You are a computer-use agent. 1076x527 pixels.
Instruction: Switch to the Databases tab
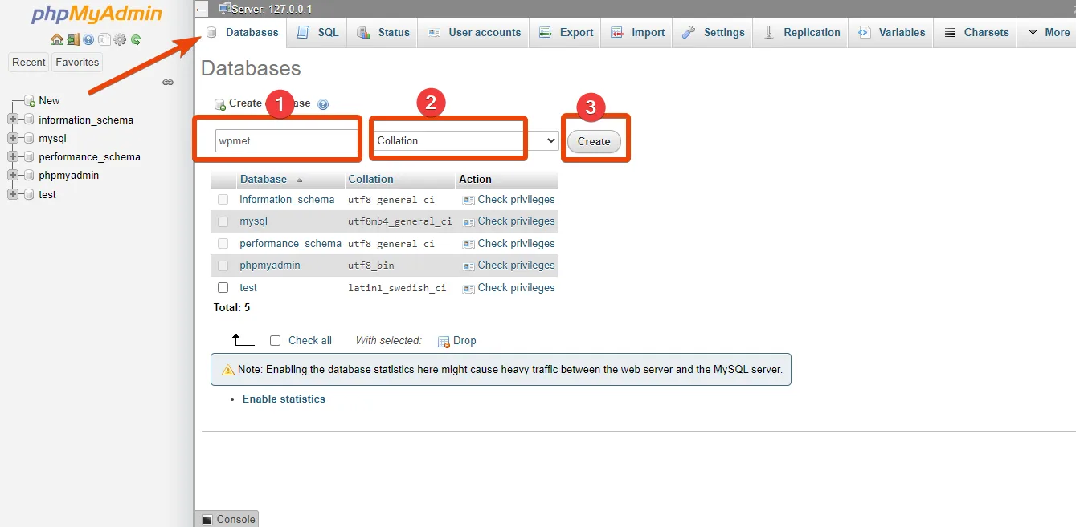(x=243, y=33)
